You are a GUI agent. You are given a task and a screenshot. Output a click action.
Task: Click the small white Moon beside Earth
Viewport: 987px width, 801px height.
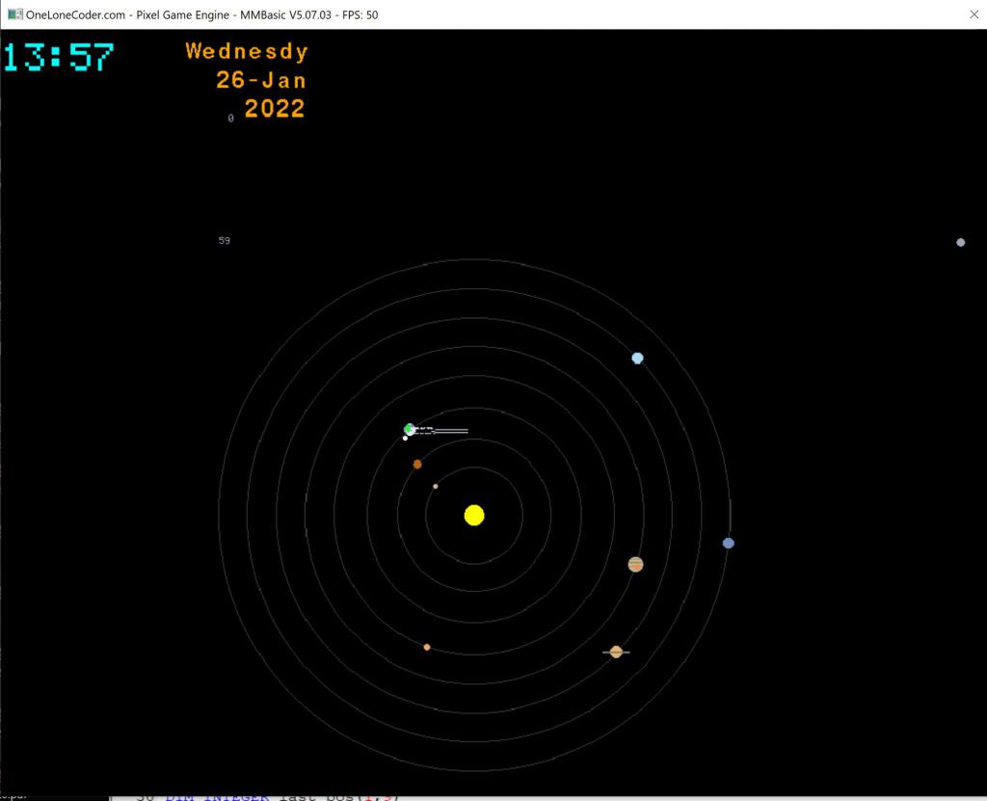click(405, 439)
